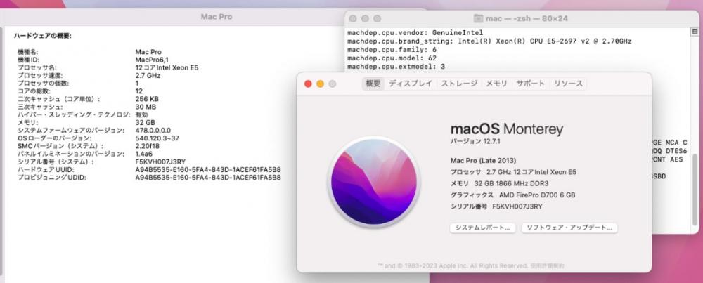This screenshot has height=283, width=703.
Task: Click the Mac Pro window title
Action: tap(216, 17)
